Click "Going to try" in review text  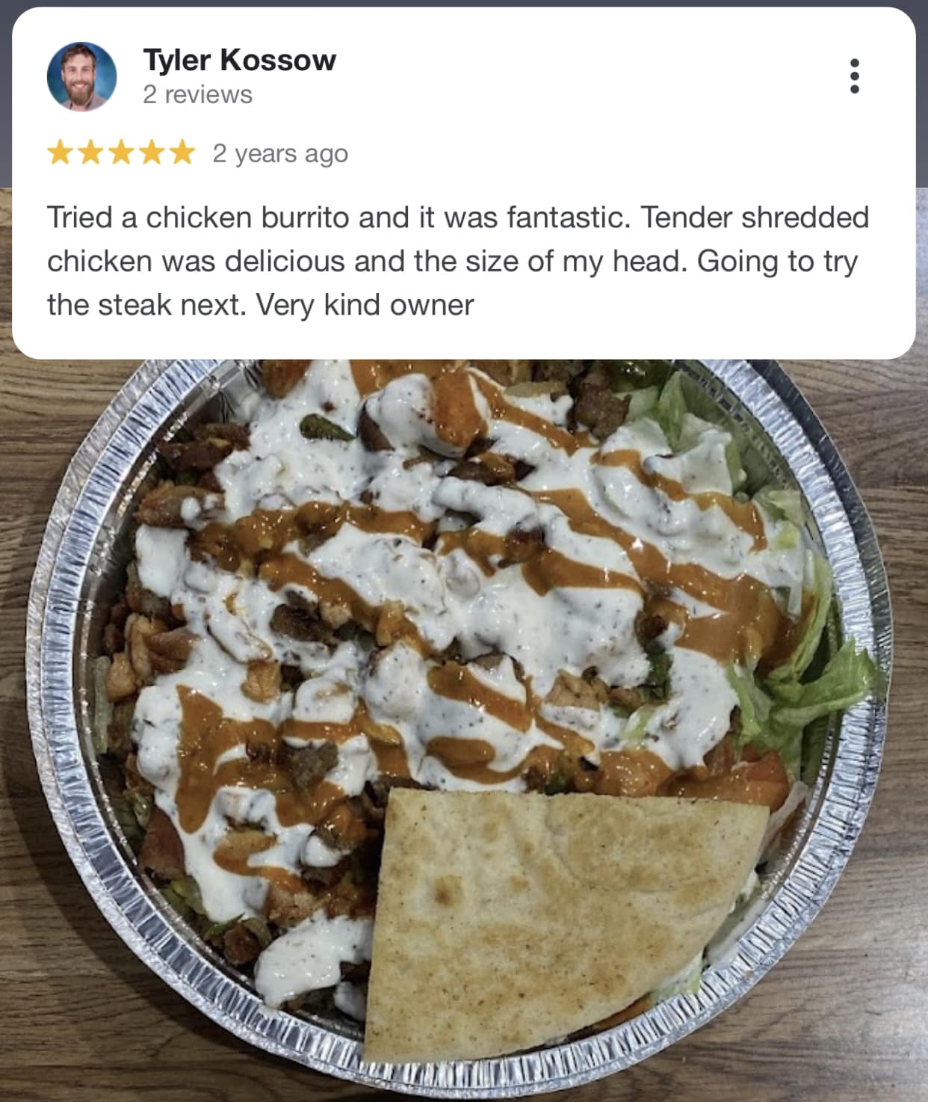tap(777, 262)
